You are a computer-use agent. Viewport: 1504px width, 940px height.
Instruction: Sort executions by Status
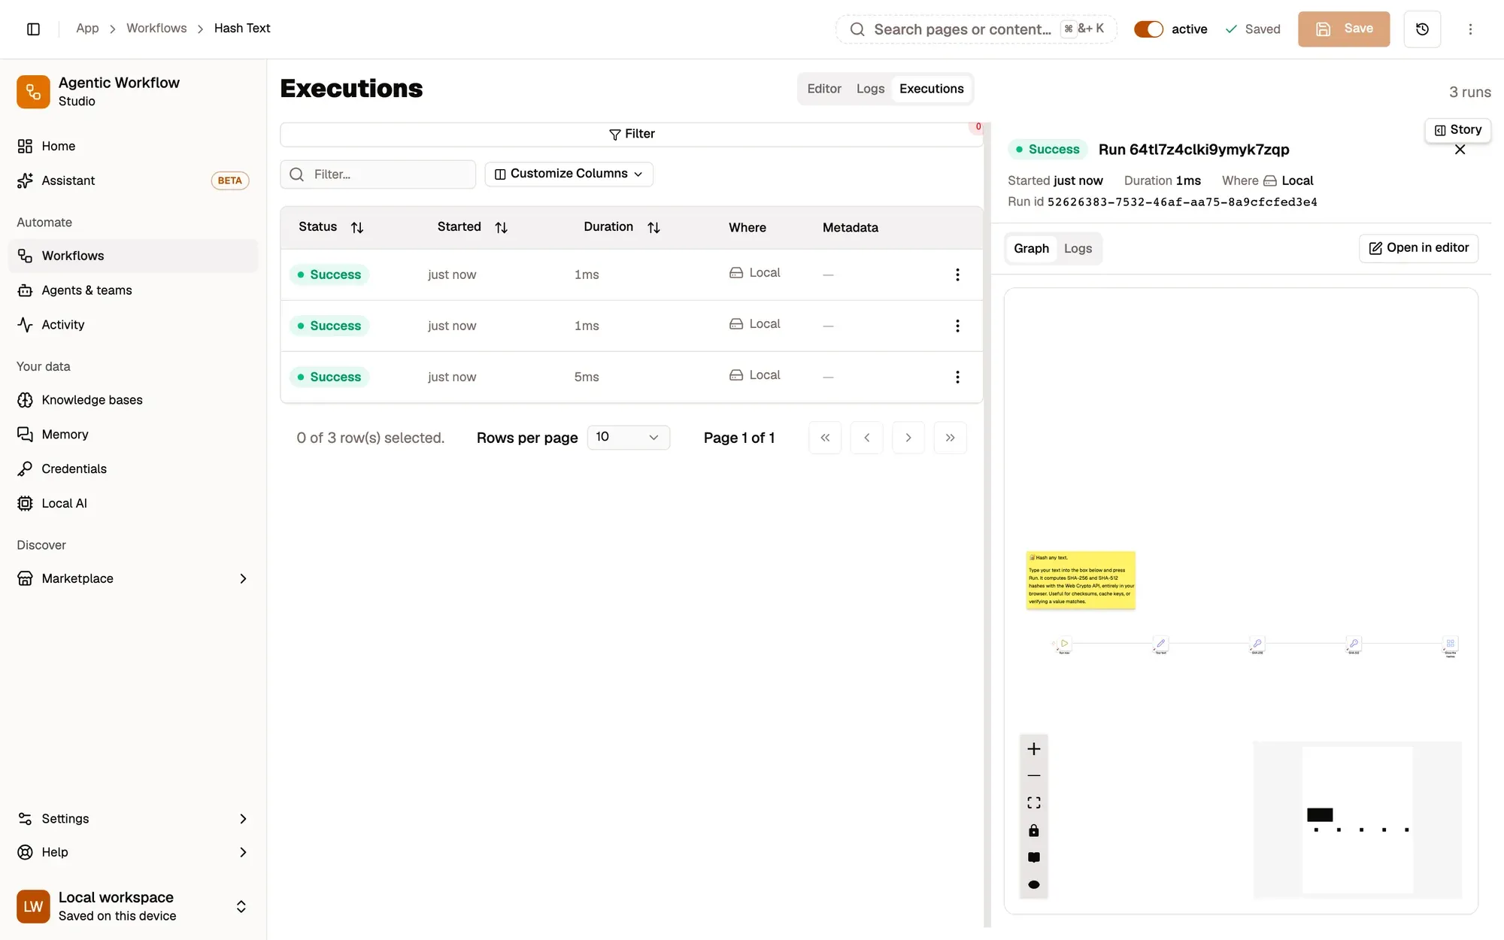(x=331, y=227)
